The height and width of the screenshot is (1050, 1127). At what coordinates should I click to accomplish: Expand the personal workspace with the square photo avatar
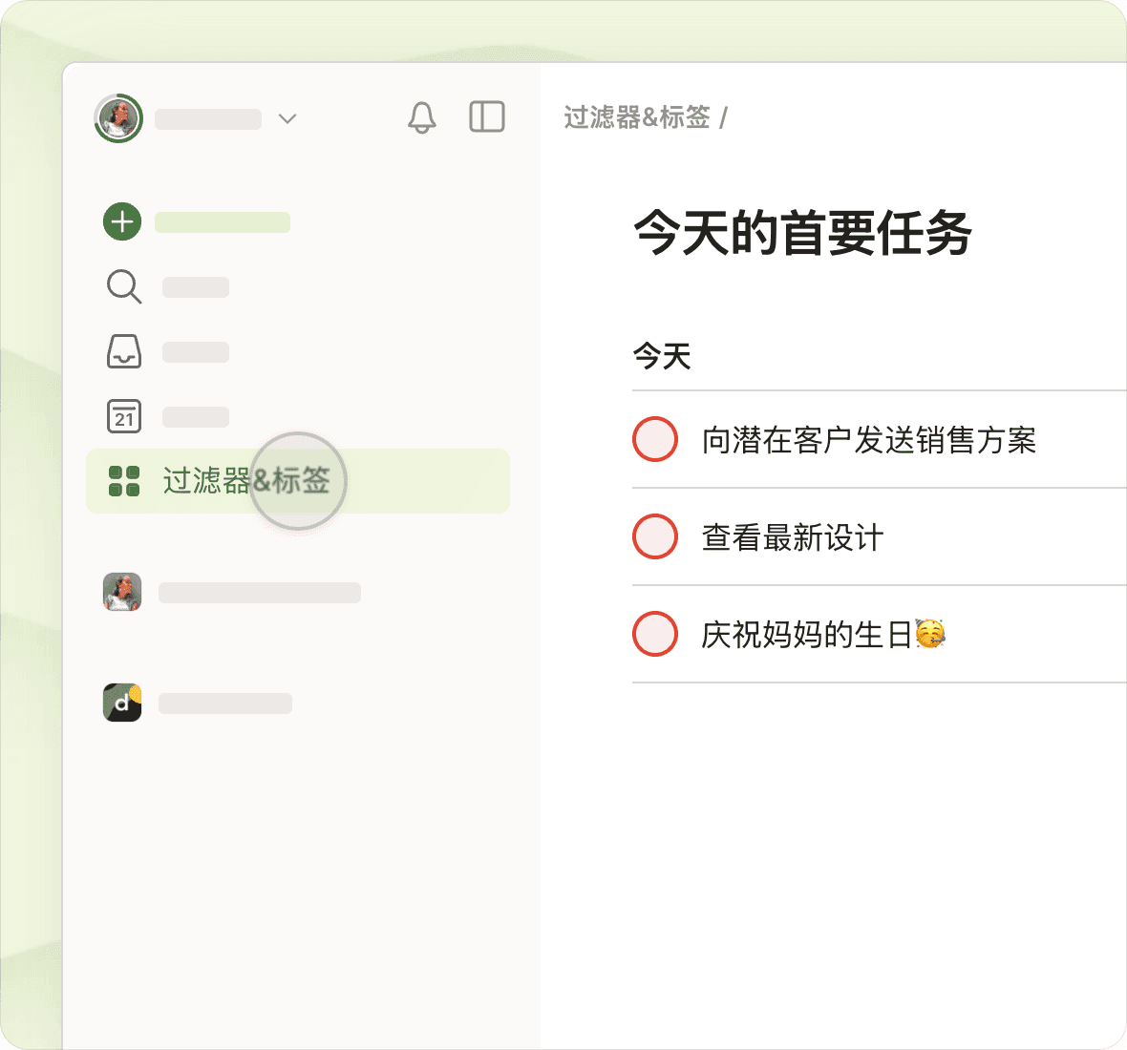[x=122, y=592]
